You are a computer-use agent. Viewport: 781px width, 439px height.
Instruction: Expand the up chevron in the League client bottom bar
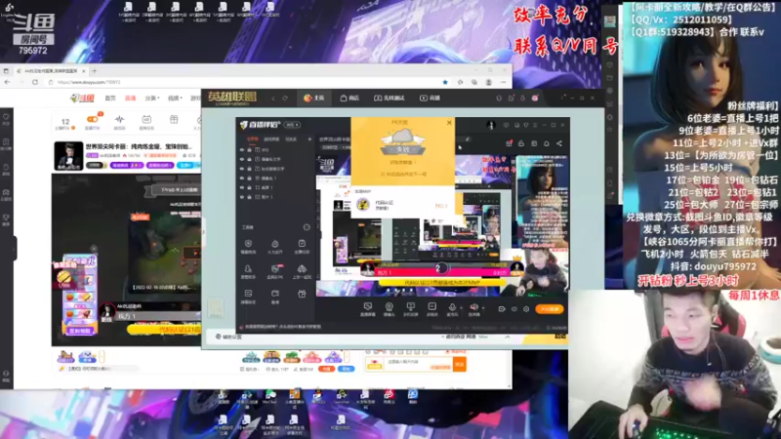(508, 337)
